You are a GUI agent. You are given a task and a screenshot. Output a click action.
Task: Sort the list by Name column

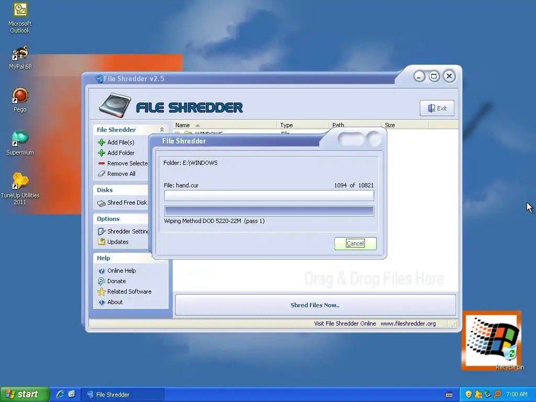coord(224,125)
